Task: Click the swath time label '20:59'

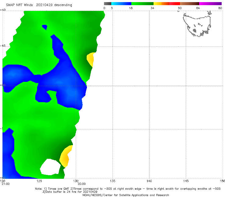Action: pyautogui.click(x=82, y=184)
